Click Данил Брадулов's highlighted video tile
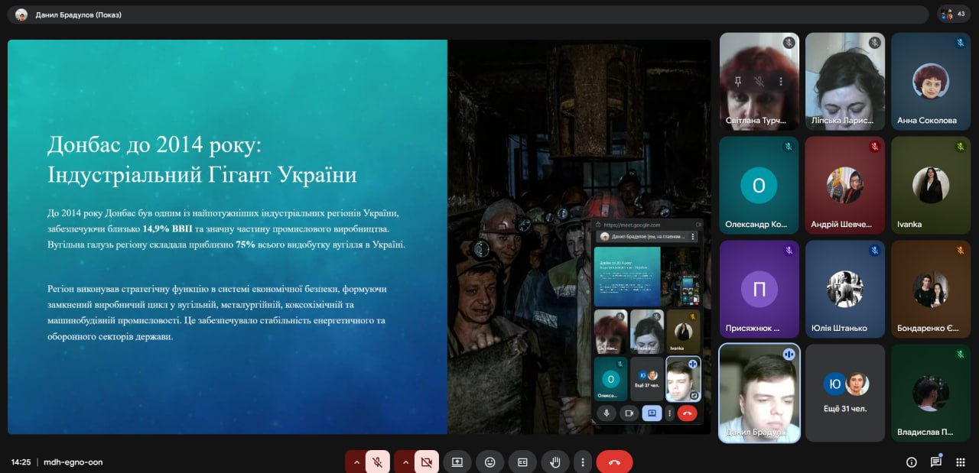Image resolution: width=979 pixels, height=473 pixels. [759, 393]
